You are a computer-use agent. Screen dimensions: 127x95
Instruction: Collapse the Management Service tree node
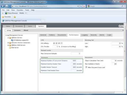[6, 35]
